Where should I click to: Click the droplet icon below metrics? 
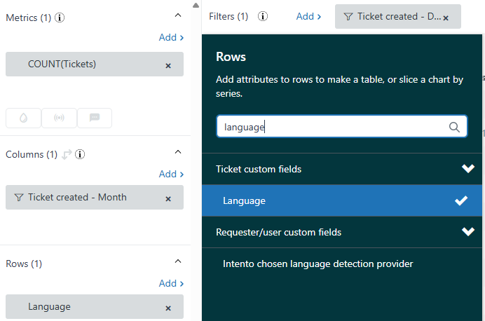[x=23, y=118]
